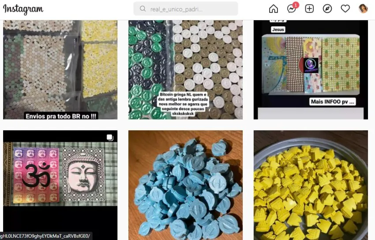Open the Home feed icon
The image size is (375, 240).
(x=274, y=9)
